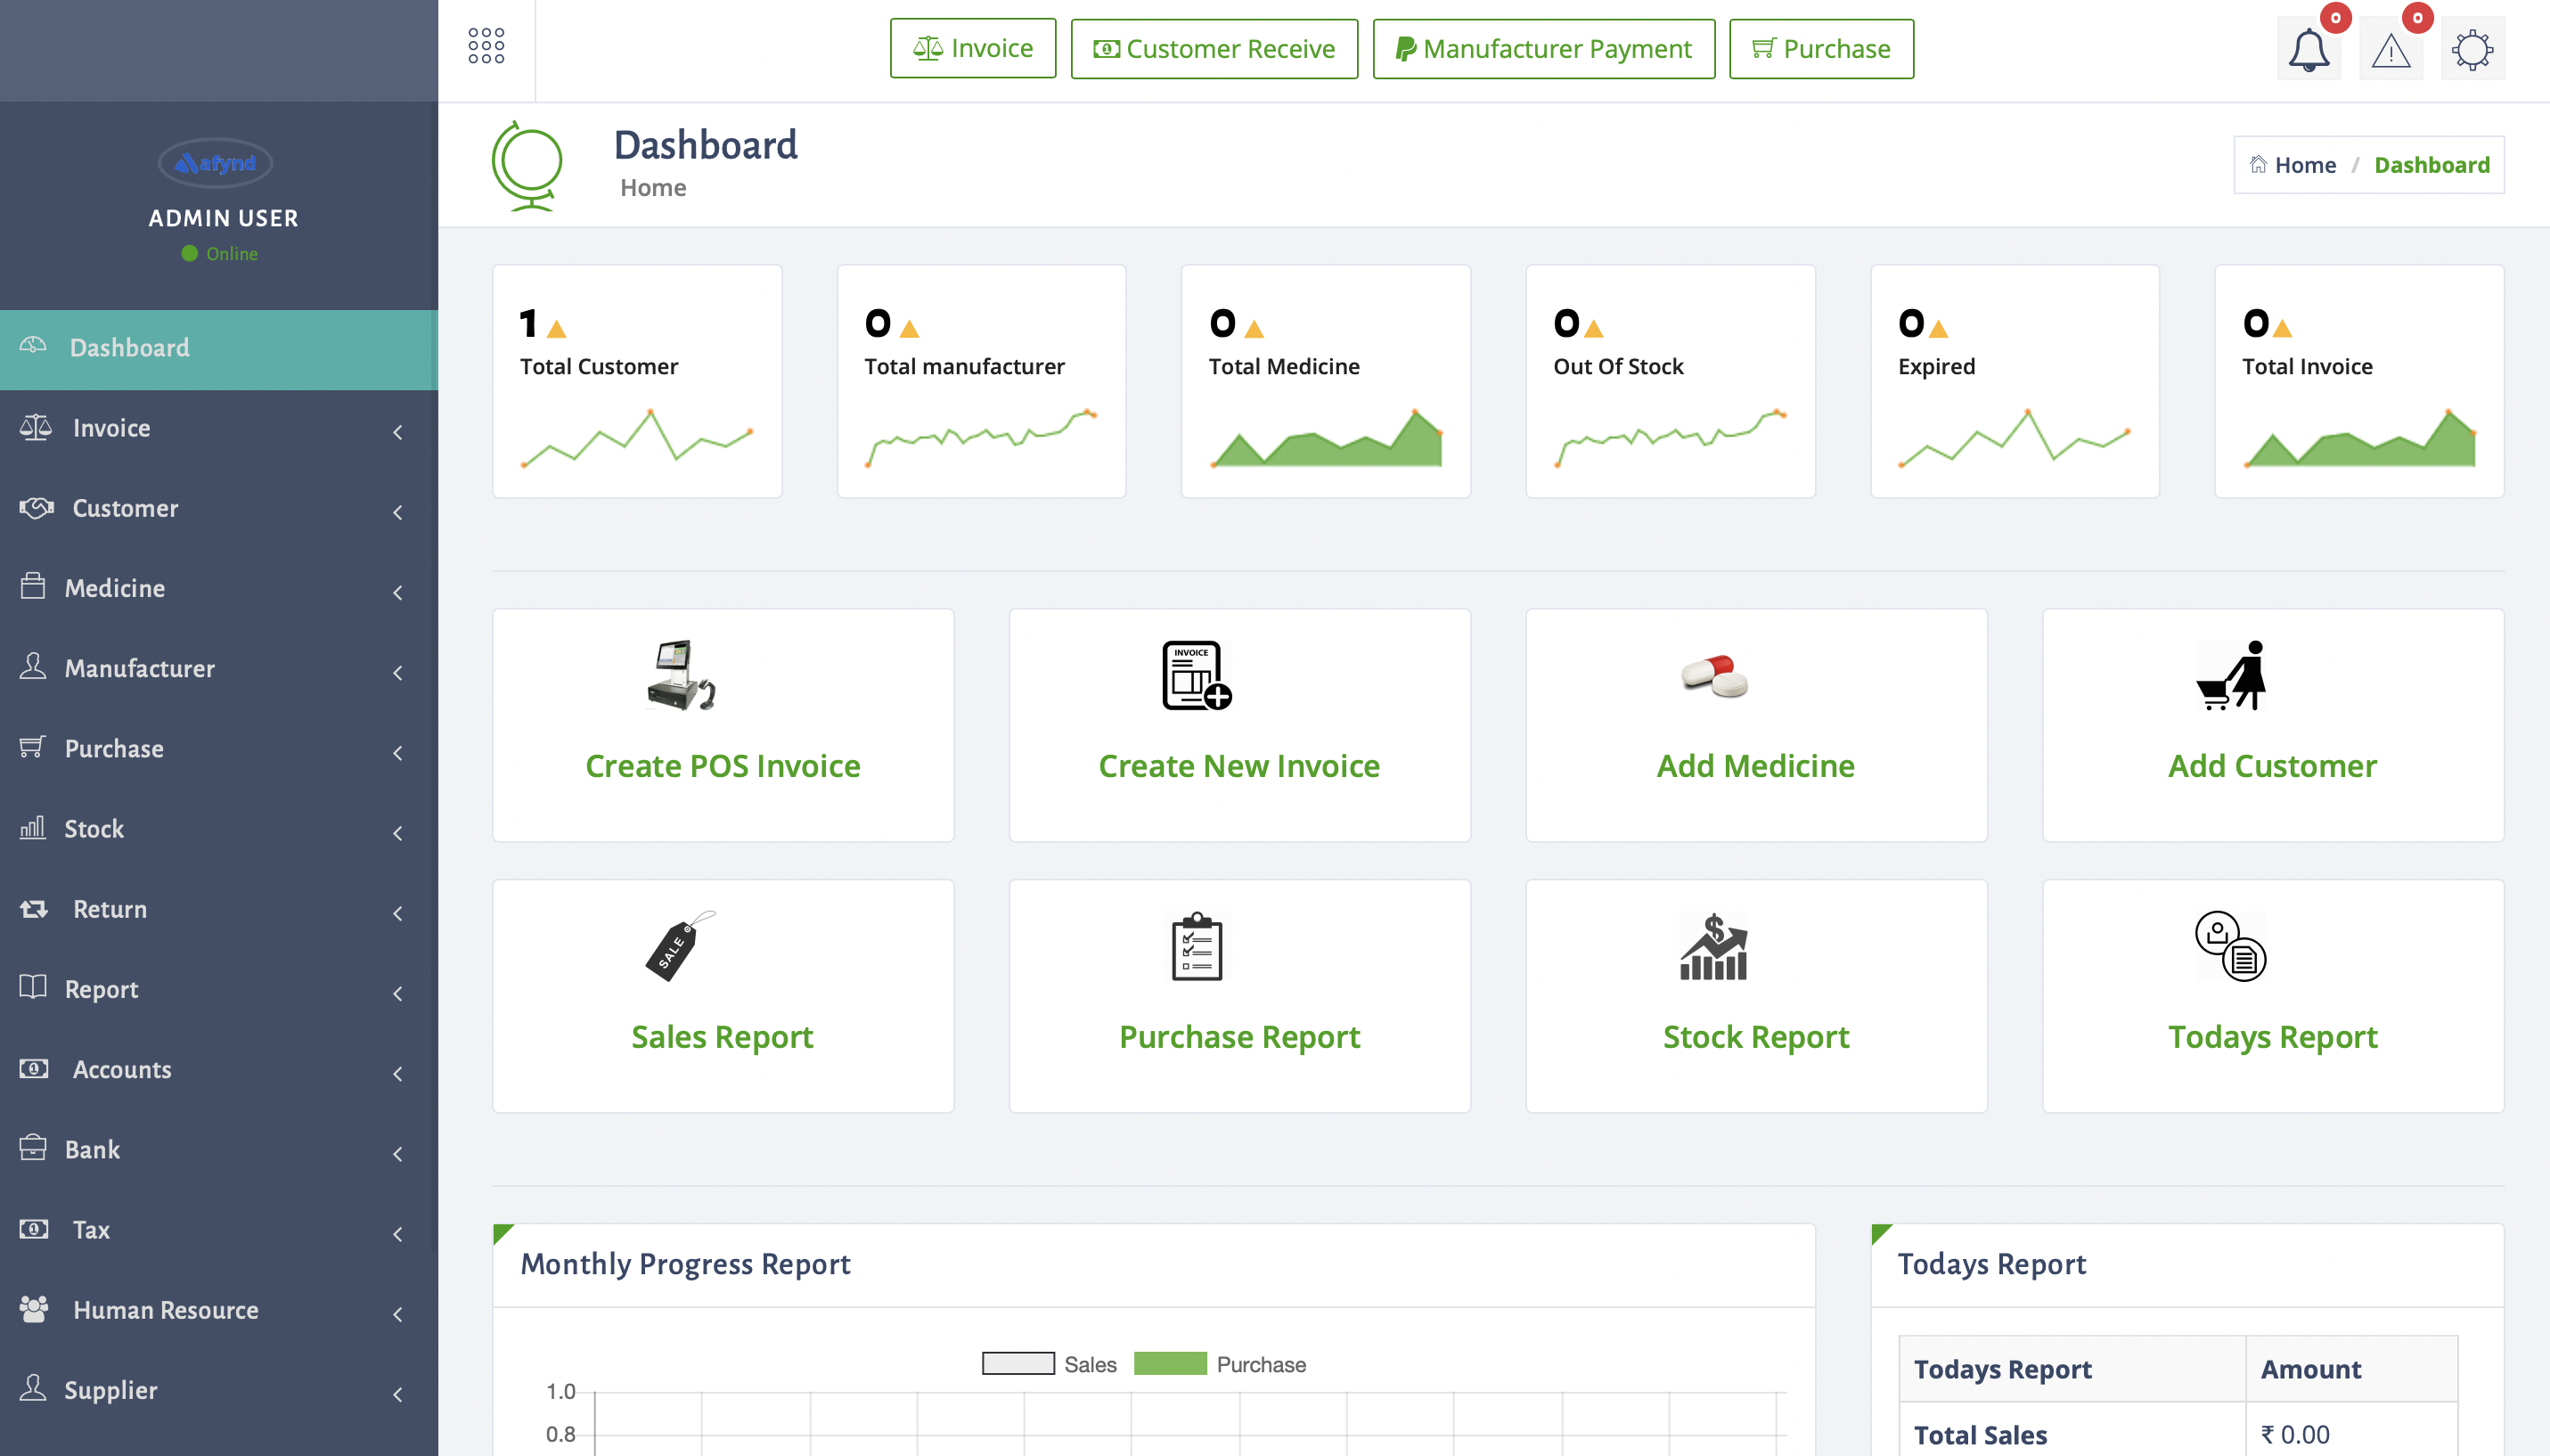Click the settings gear icon
Image resolution: width=2550 pixels, height=1456 pixels.
2472,50
